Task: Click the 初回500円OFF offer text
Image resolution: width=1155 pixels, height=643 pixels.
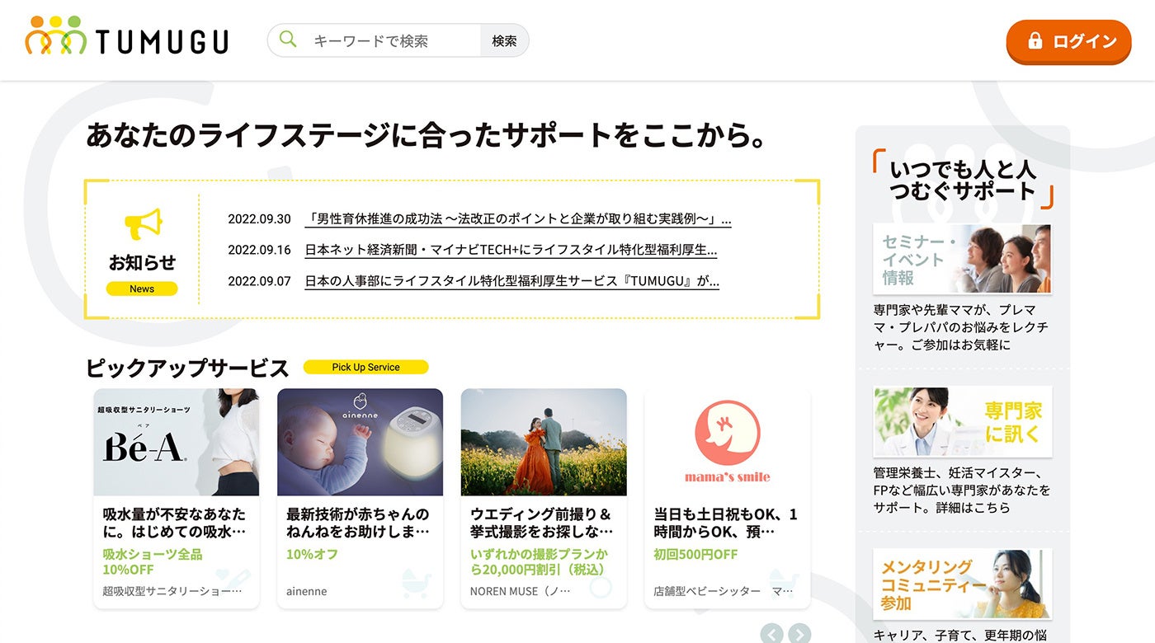Action: [x=695, y=554]
